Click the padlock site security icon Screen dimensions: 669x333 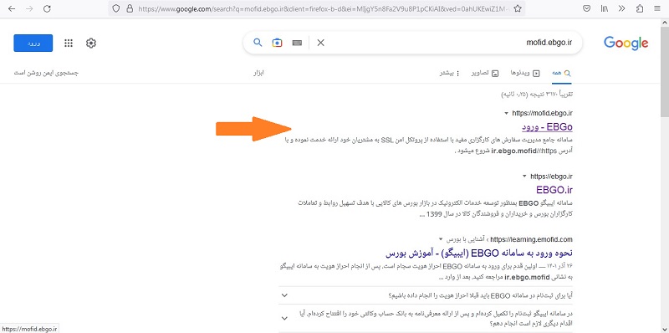130,8
